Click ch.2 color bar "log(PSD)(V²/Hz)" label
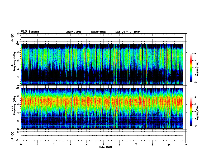This screenshot has width=209, height=162. 198,113
